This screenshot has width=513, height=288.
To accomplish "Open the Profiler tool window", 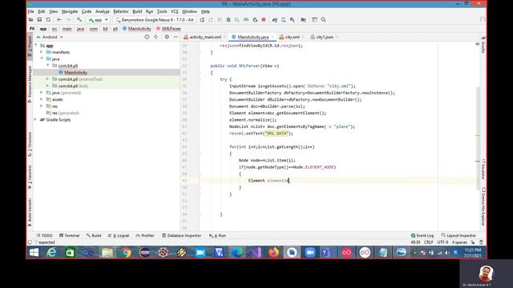I will (145, 235).
